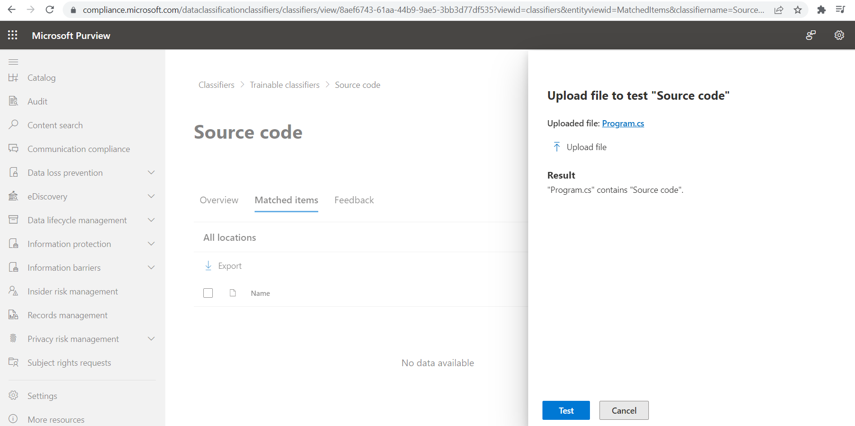Image resolution: width=855 pixels, height=426 pixels.
Task: Click the Data lifecycle management icon
Action: pos(13,219)
